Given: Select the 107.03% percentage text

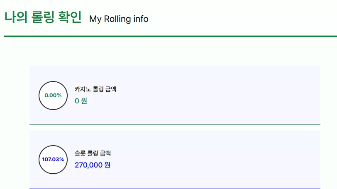Looking at the screenshot, I should pyautogui.click(x=53, y=159).
